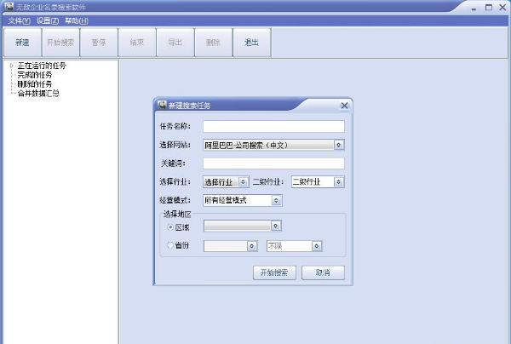Click 开始搜索 button in the dialog
Image resolution: width=511 pixels, height=344 pixels.
(273, 273)
